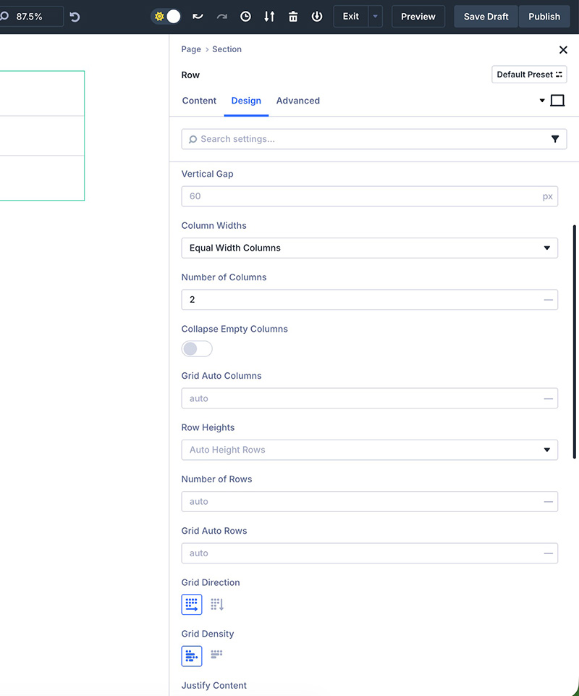Switch to the Advanced tab
This screenshot has width=579, height=696.
(297, 101)
